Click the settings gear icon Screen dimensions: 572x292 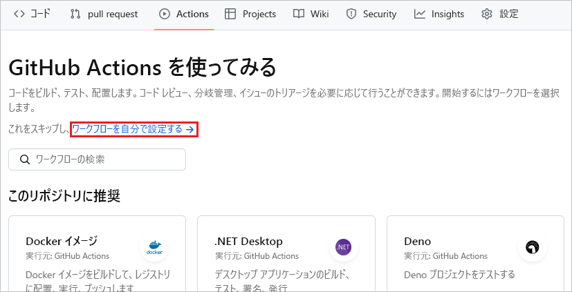(x=487, y=14)
